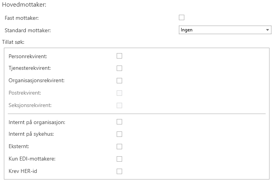Check the Kun EDI-mottakere box

[x=119, y=159]
